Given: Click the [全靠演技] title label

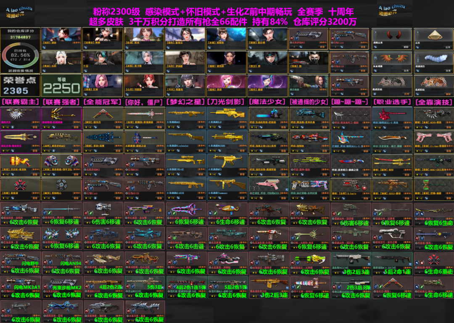Looking at the screenshot, I should point(433,102).
